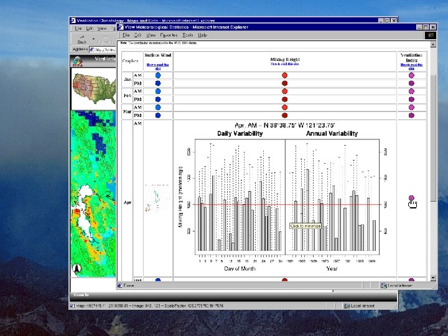
Task: Open the Tools menu
Action: 188,35
